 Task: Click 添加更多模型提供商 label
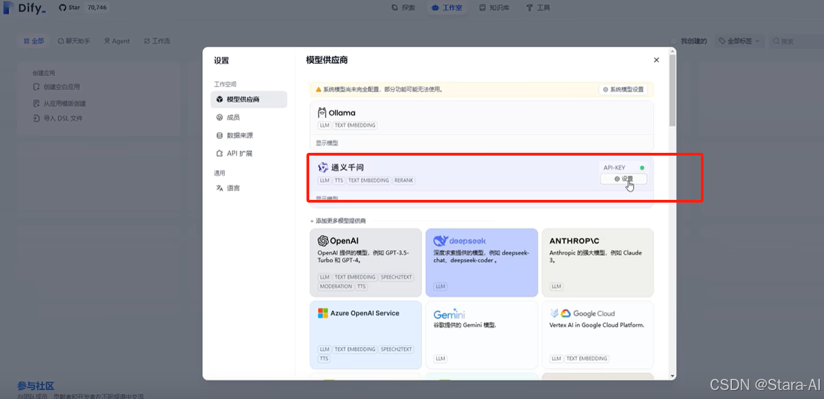[x=338, y=221]
